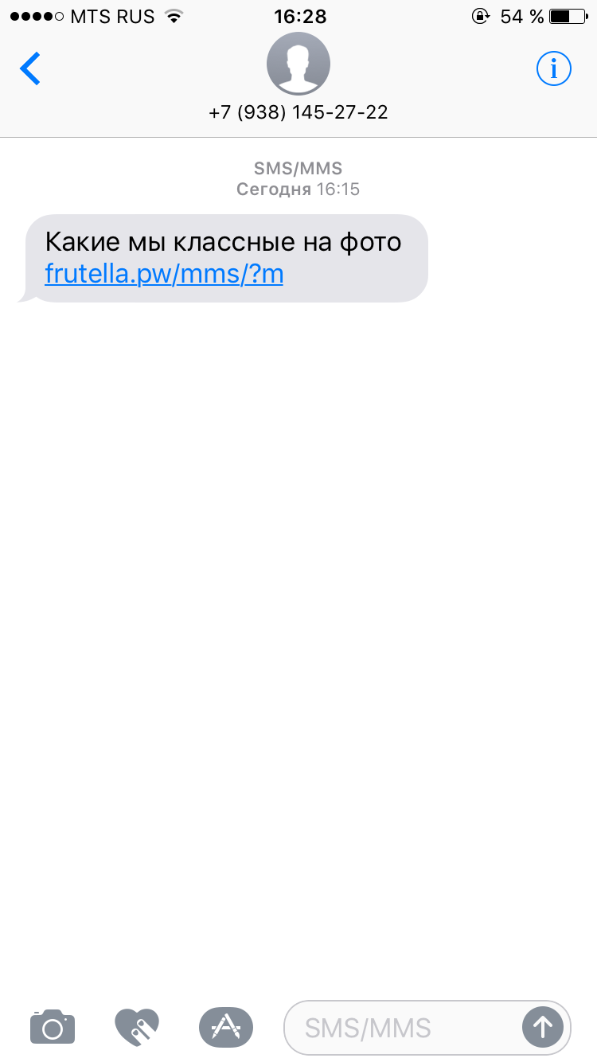Focus the SMS/MMS message input field
The width and height of the screenshot is (597, 1062).
[x=427, y=1027]
